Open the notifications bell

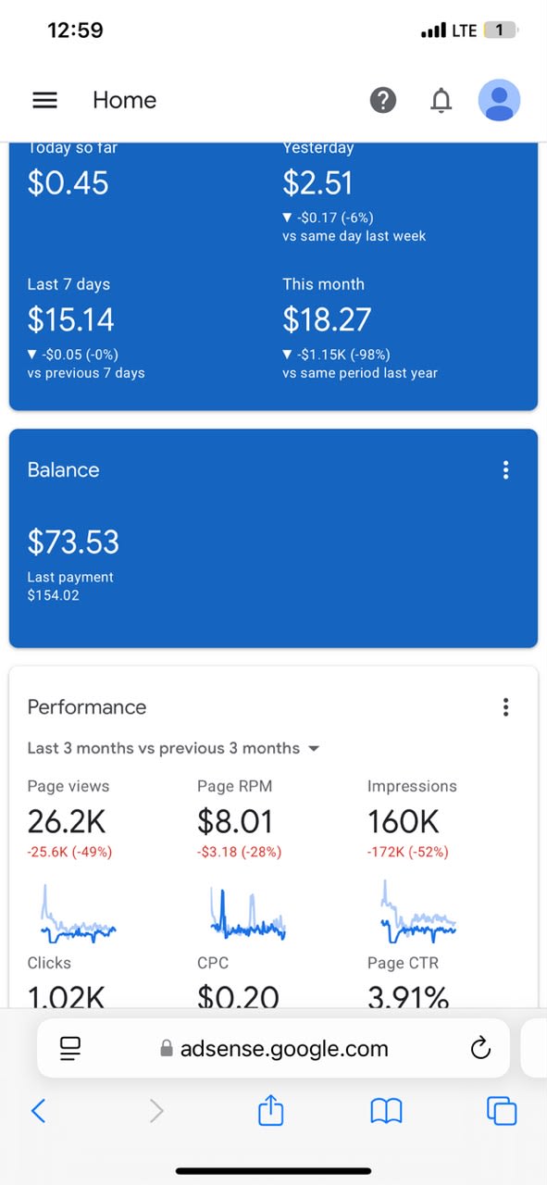441,100
